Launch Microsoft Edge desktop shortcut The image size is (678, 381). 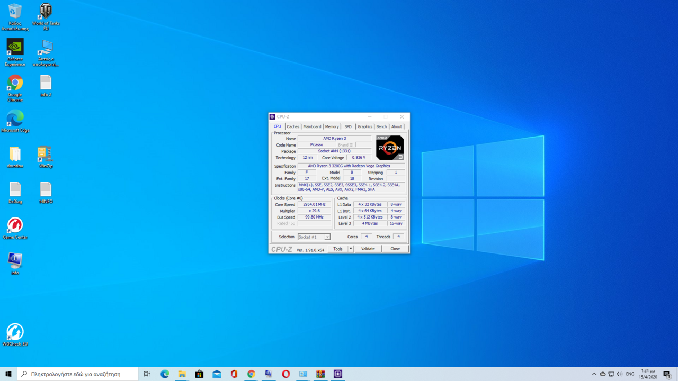(x=15, y=121)
